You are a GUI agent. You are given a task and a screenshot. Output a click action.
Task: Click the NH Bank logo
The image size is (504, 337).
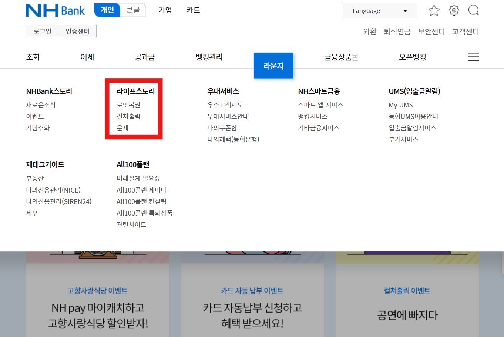tap(55, 10)
